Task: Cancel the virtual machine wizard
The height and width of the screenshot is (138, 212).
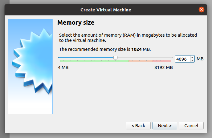Action: click(x=191, y=125)
